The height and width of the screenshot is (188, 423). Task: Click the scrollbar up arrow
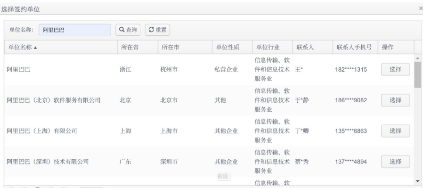(418, 58)
